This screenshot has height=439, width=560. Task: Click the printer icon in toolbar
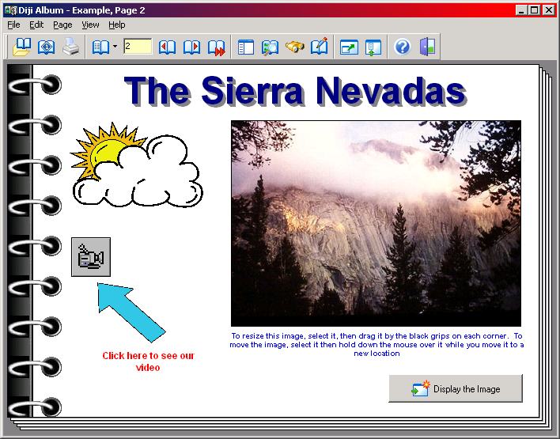pyautogui.click(x=71, y=47)
